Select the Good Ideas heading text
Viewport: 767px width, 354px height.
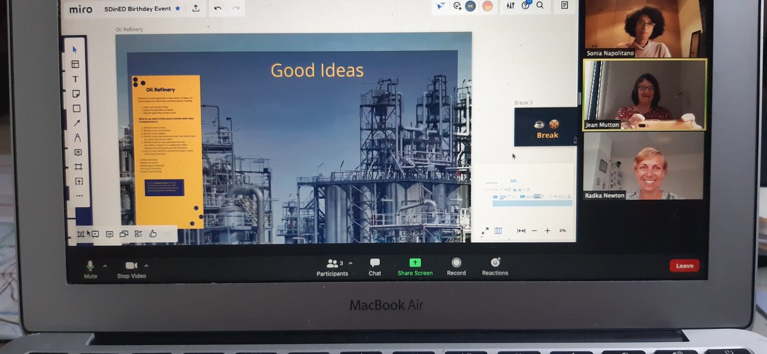tap(317, 70)
